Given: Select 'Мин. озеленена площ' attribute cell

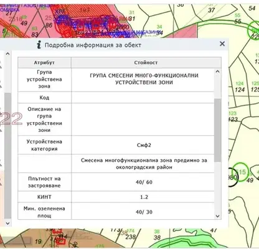Looking at the screenshot, I should pos(44,212).
